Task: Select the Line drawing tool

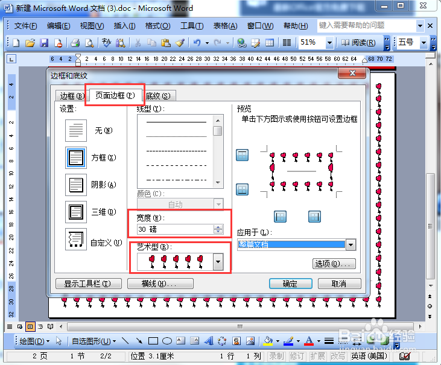Action: coord(125,341)
